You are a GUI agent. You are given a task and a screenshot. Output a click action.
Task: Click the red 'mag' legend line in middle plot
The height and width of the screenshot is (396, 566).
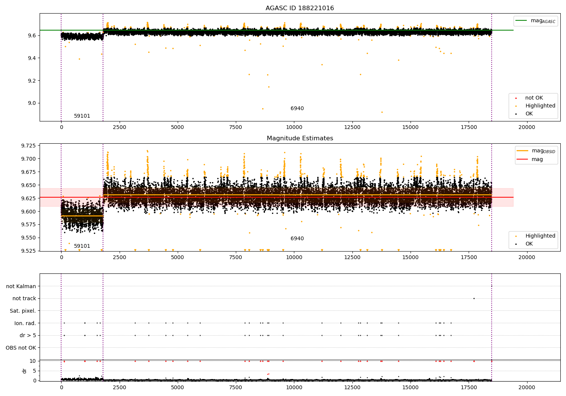(x=523, y=159)
